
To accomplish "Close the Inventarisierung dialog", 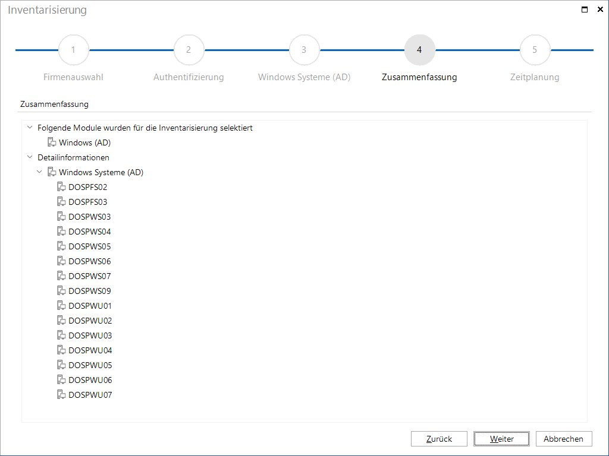I will click(600, 9).
